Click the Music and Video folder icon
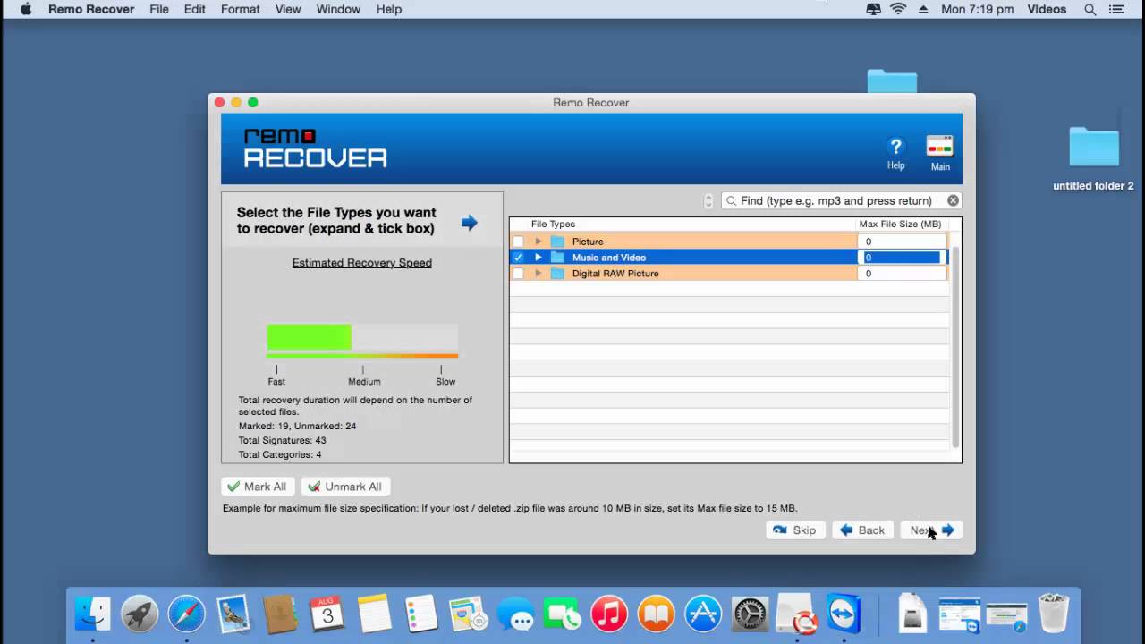 click(x=558, y=258)
